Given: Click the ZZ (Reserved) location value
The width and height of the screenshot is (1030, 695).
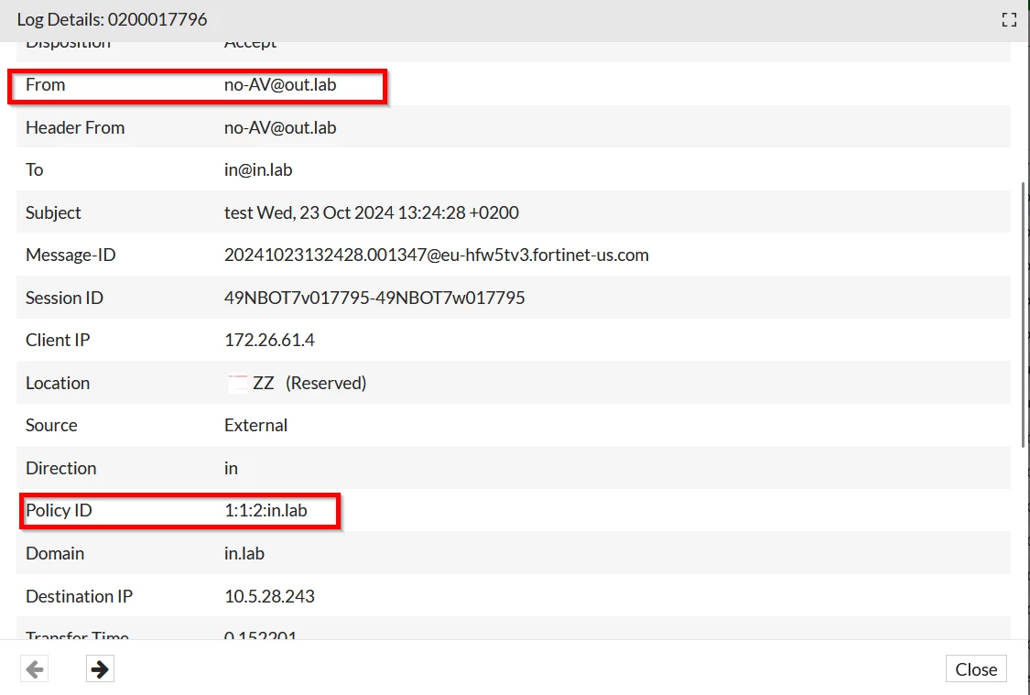Looking at the screenshot, I should coord(309,383).
